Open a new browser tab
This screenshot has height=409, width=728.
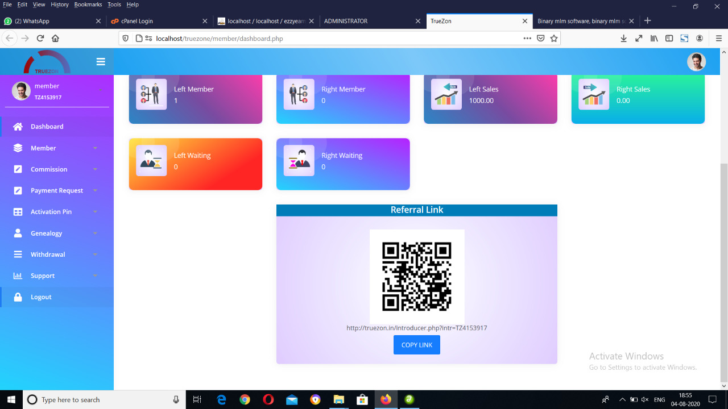647,21
